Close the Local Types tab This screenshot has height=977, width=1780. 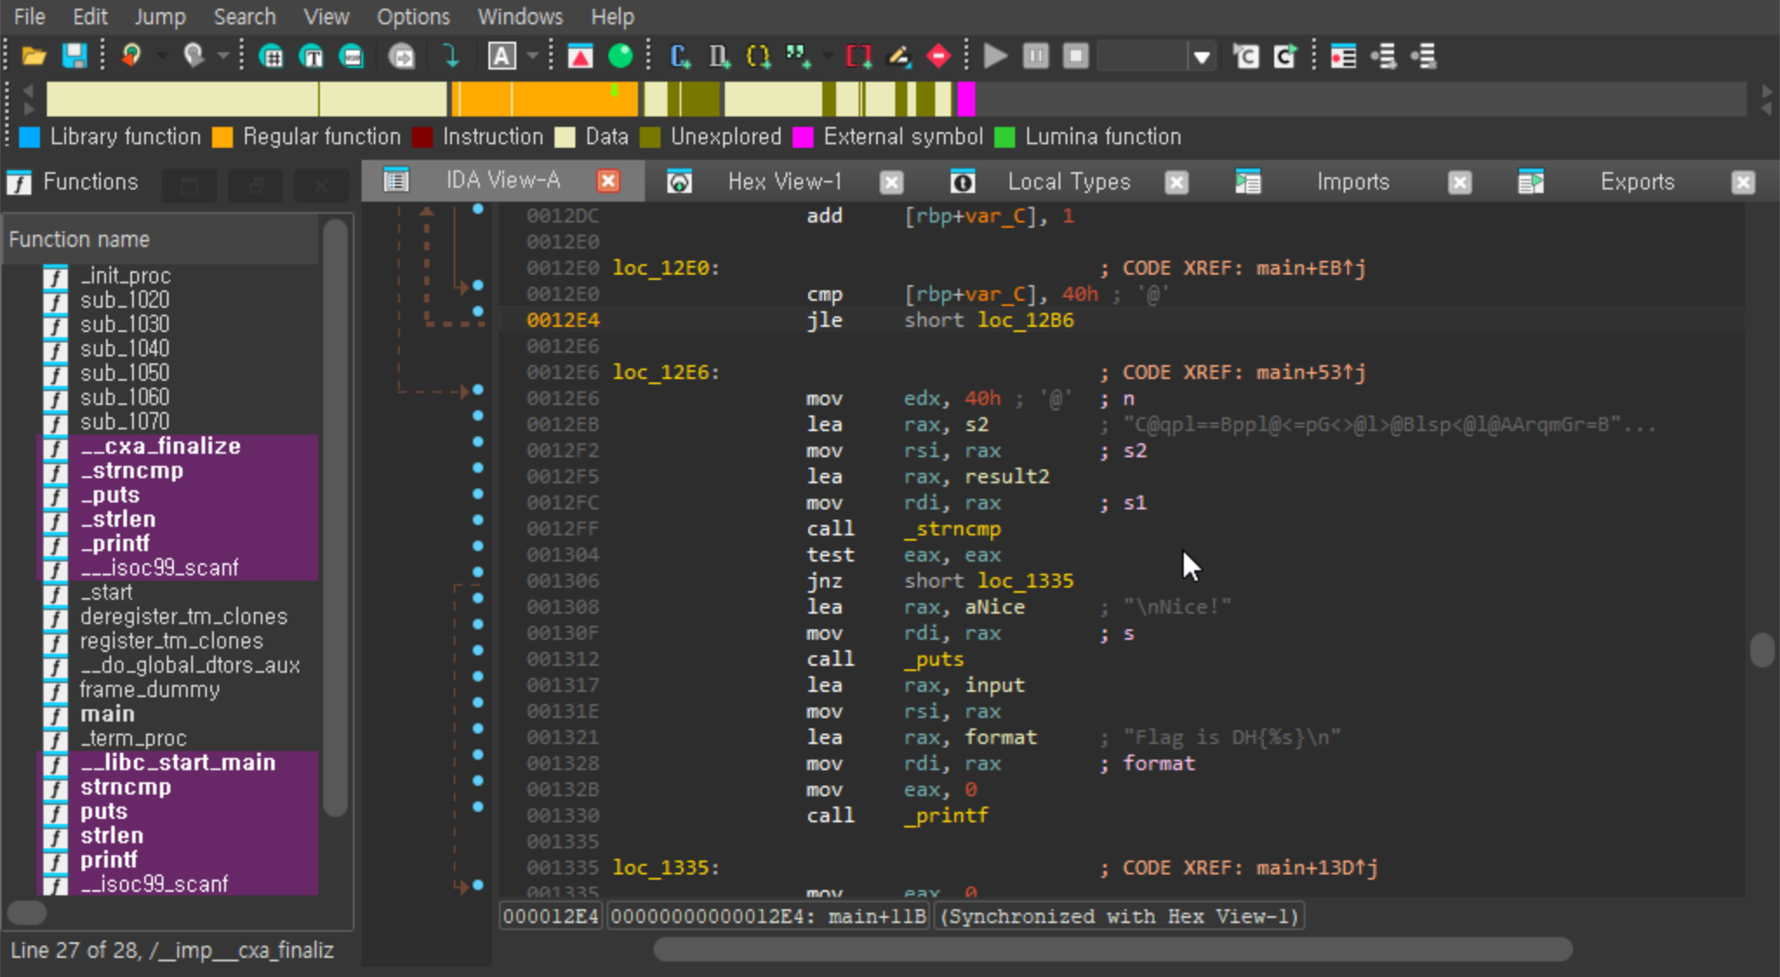[x=1176, y=183]
